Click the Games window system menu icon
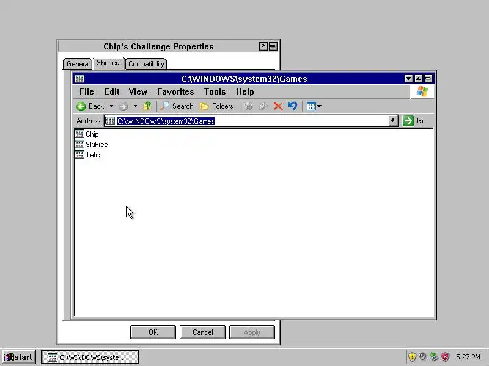 tap(79, 79)
